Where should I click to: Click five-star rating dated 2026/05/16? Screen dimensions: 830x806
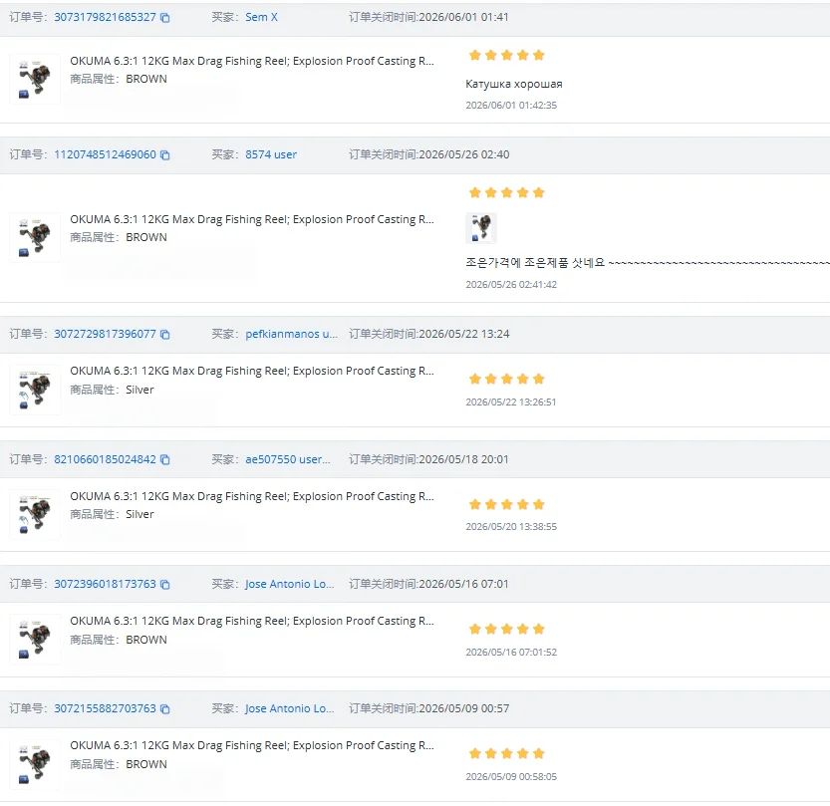point(506,629)
